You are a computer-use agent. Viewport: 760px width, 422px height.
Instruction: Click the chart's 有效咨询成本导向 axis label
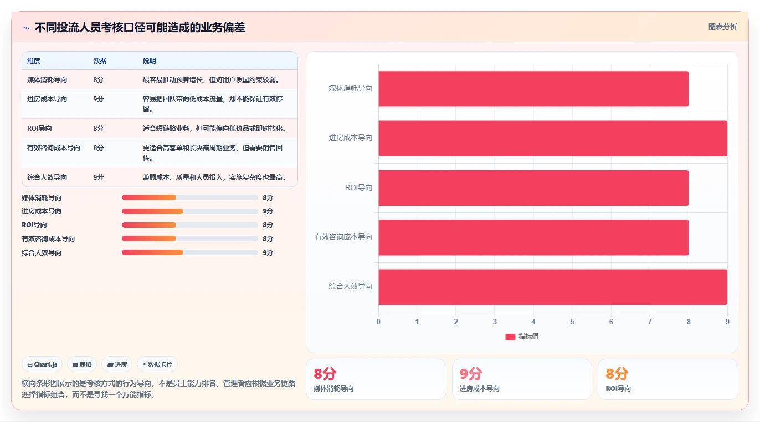(343, 237)
